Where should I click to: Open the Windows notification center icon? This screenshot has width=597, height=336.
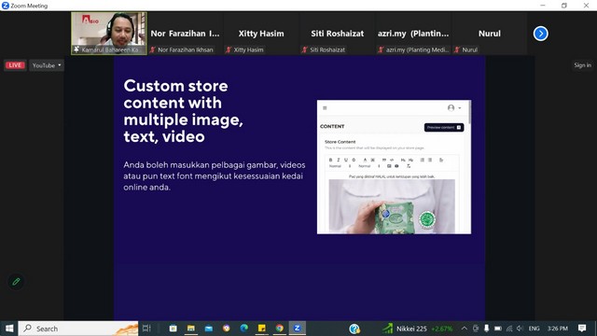[x=582, y=328]
